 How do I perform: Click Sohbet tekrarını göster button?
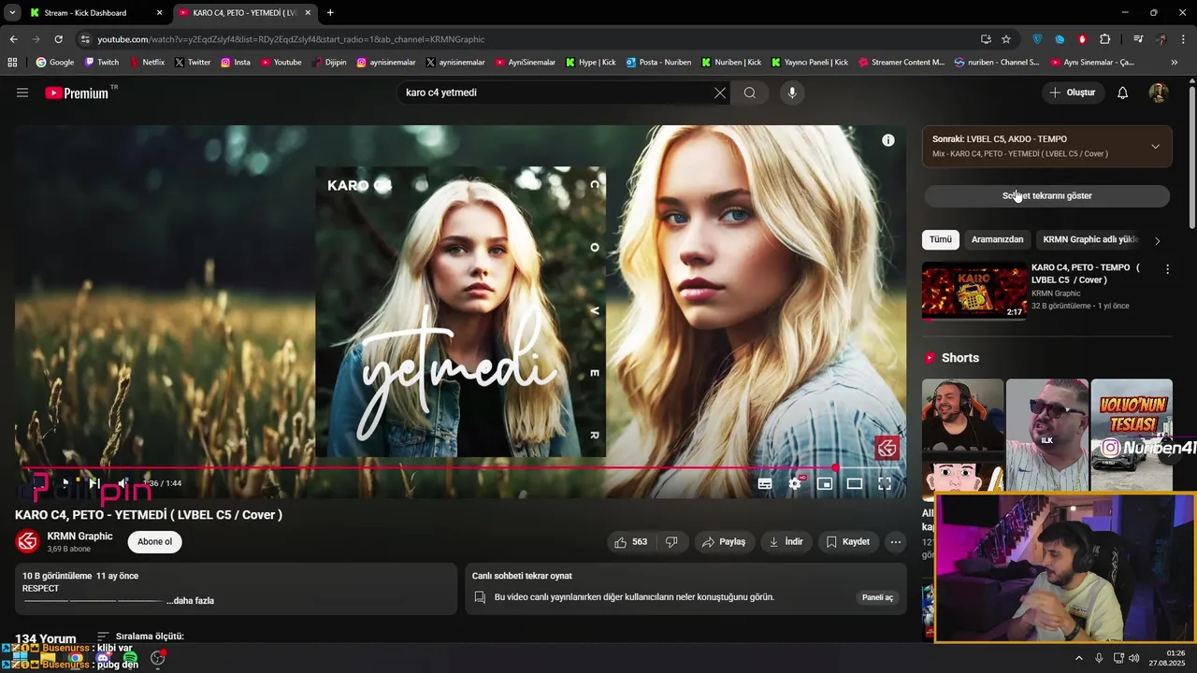point(1046,195)
